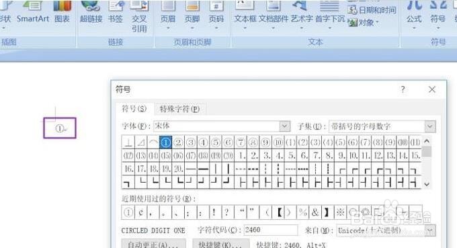Screen dimensions: 457x248
Task: Open 页眉 header dropdown
Action: 168,15
